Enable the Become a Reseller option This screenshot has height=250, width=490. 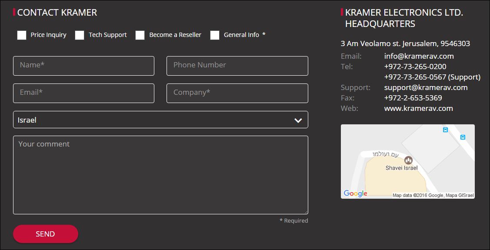tap(140, 35)
